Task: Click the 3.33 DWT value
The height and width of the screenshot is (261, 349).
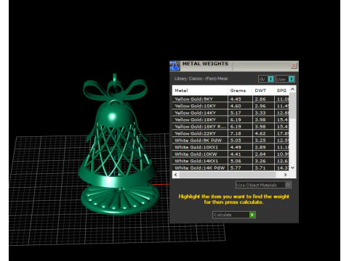Action: coord(260,113)
